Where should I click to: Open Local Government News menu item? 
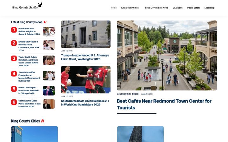pyautogui.click(x=156, y=8)
